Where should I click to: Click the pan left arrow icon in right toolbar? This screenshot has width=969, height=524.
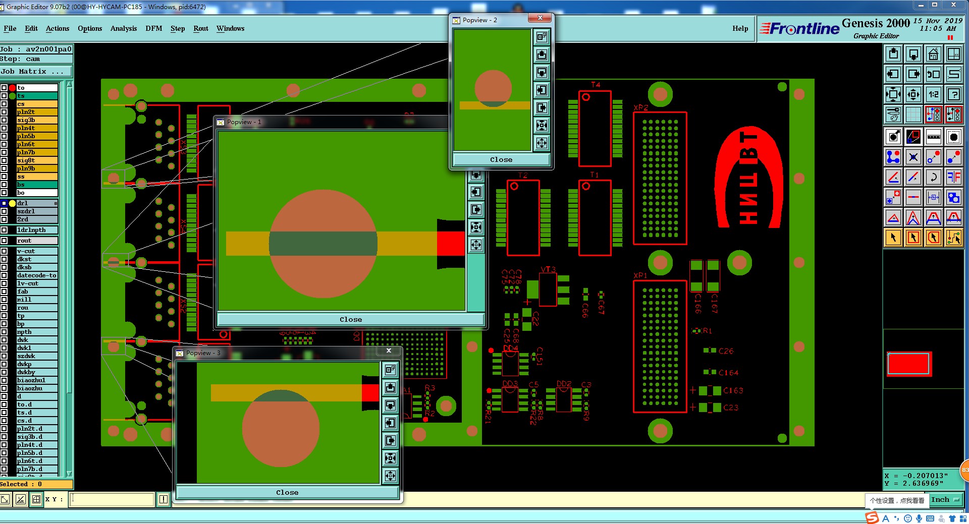coord(893,74)
